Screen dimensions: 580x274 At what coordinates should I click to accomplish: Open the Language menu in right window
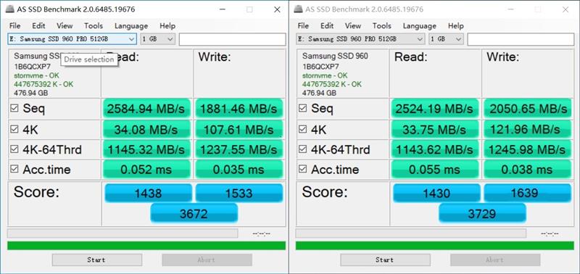point(420,26)
